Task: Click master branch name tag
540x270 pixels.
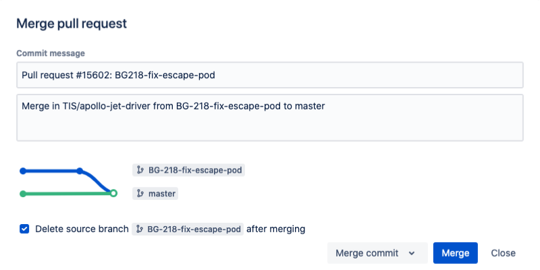Action: click(155, 194)
